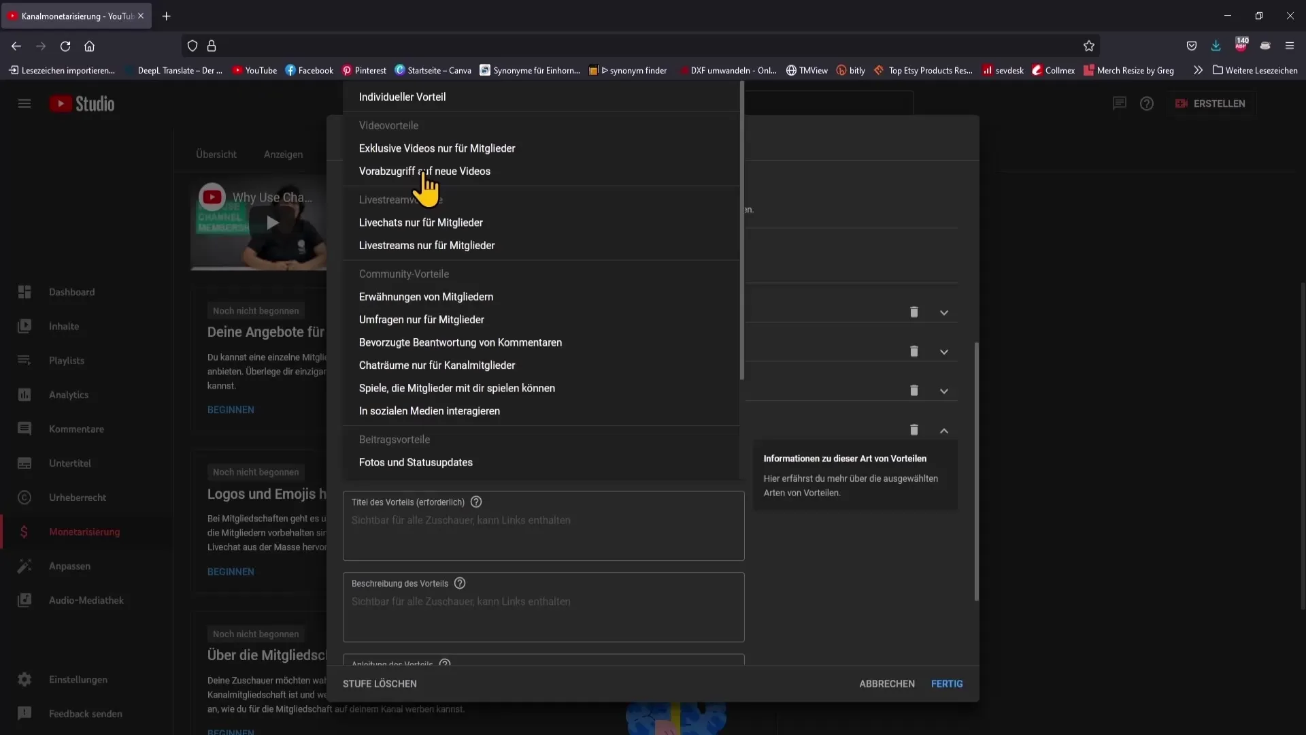Viewport: 1306px width, 735px height.
Task: Click the delete icon next to first tier
Action: click(x=914, y=312)
